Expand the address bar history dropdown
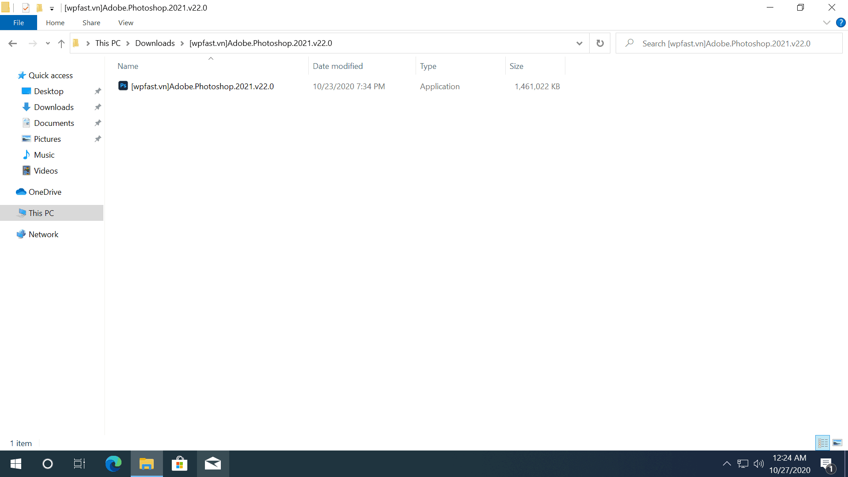This screenshot has height=477, width=848. pos(579,43)
